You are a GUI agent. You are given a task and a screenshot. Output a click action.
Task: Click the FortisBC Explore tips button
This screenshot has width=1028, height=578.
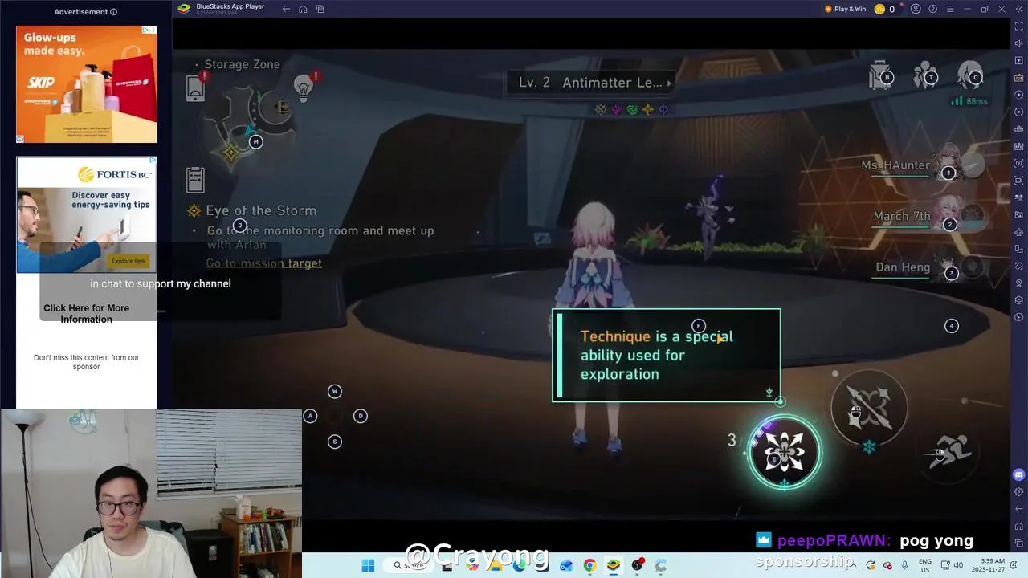[128, 261]
